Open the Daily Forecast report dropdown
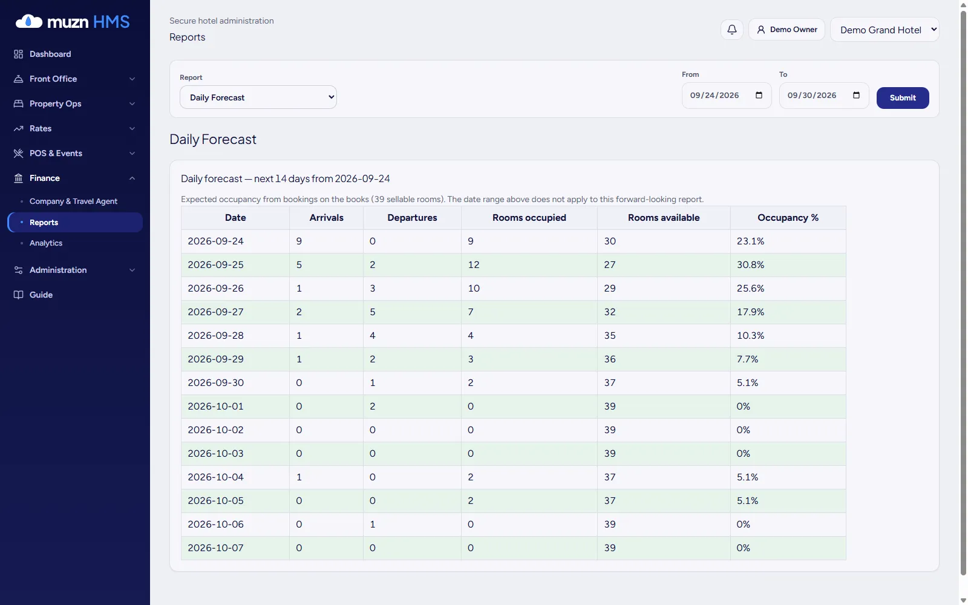 click(x=258, y=97)
